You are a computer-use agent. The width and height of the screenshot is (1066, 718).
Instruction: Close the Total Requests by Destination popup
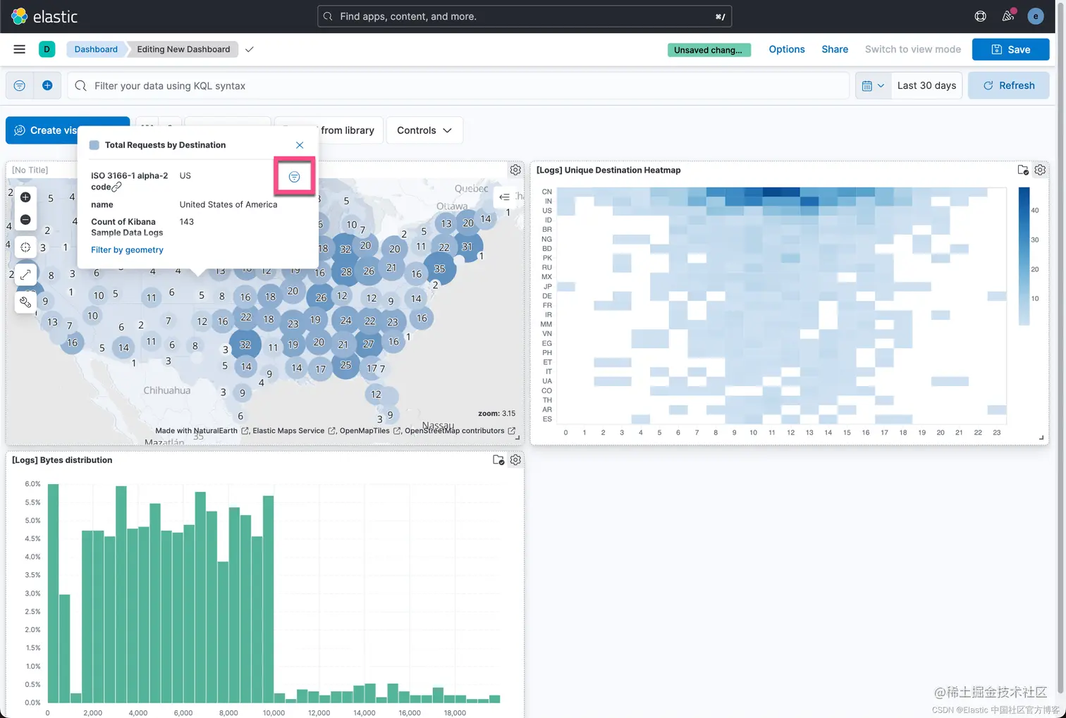[300, 145]
